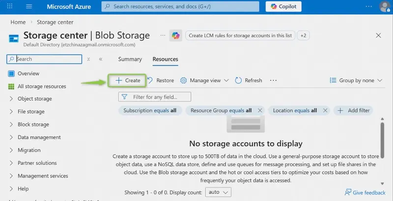This screenshot has height=201, width=393.
Task: Close the Storage center blade
Action: (378, 35)
